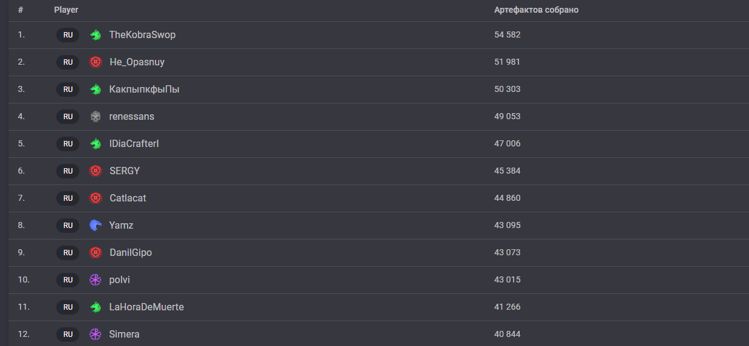Click the RU badge in Simera row

[x=68, y=335]
